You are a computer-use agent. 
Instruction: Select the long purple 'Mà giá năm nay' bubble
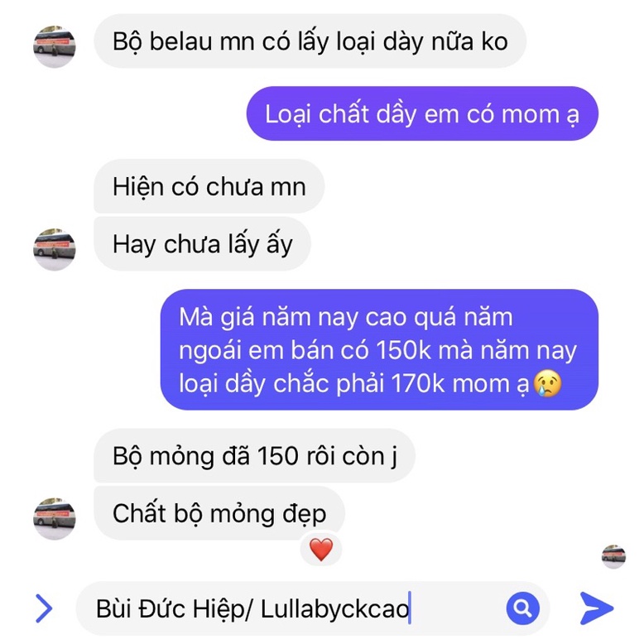(379, 350)
